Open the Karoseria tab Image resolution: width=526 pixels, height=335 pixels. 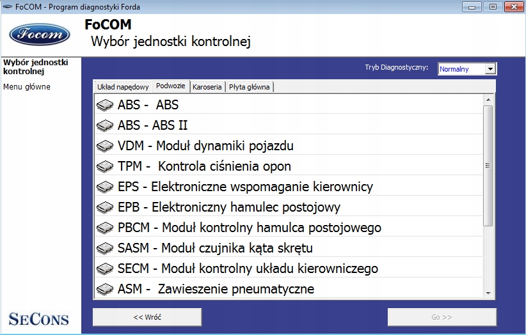(x=207, y=87)
